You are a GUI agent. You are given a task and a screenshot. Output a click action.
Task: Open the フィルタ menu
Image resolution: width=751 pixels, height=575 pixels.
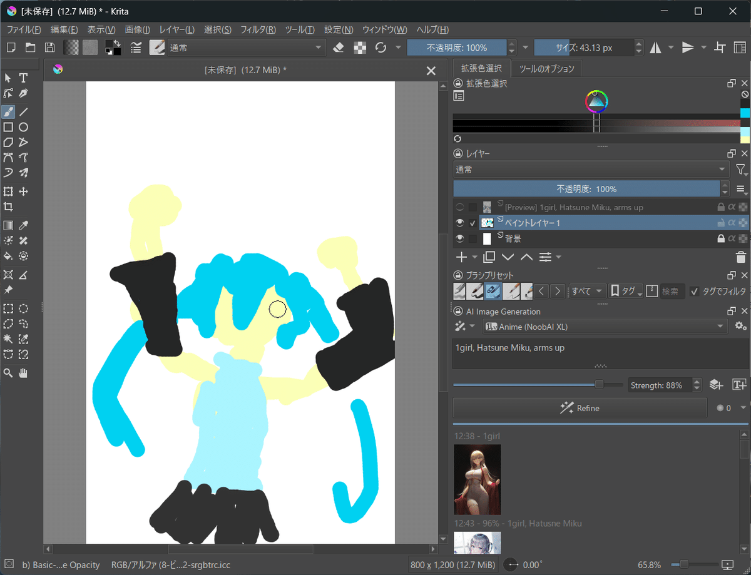(x=258, y=29)
